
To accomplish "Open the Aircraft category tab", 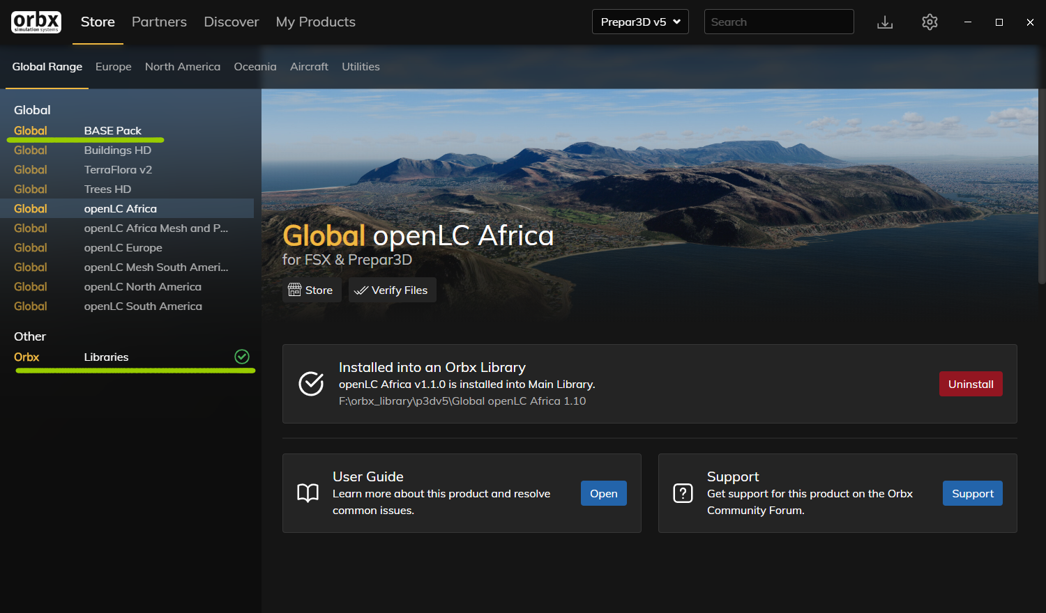I will pyautogui.click(x=309, y=67).
